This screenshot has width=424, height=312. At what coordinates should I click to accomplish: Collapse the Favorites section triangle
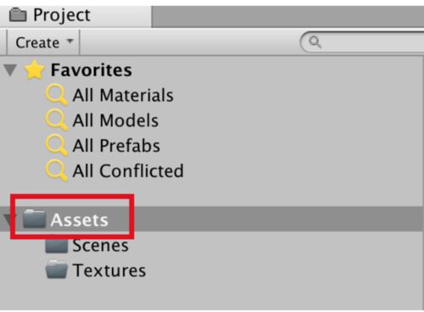tap(10, 70)
